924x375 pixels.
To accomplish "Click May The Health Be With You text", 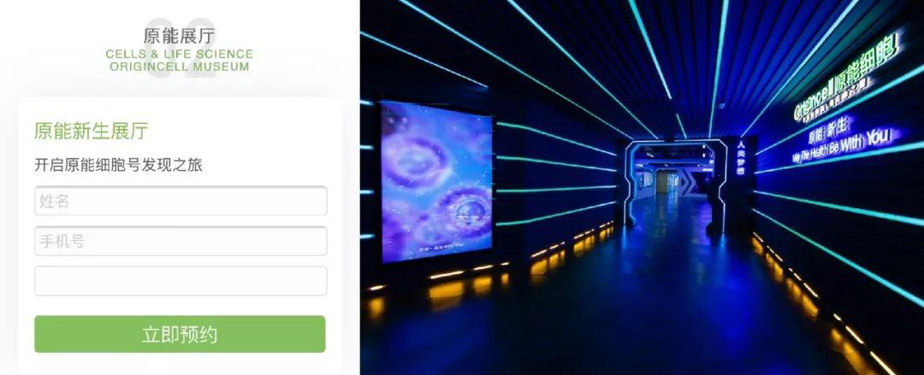I will 843,147.
